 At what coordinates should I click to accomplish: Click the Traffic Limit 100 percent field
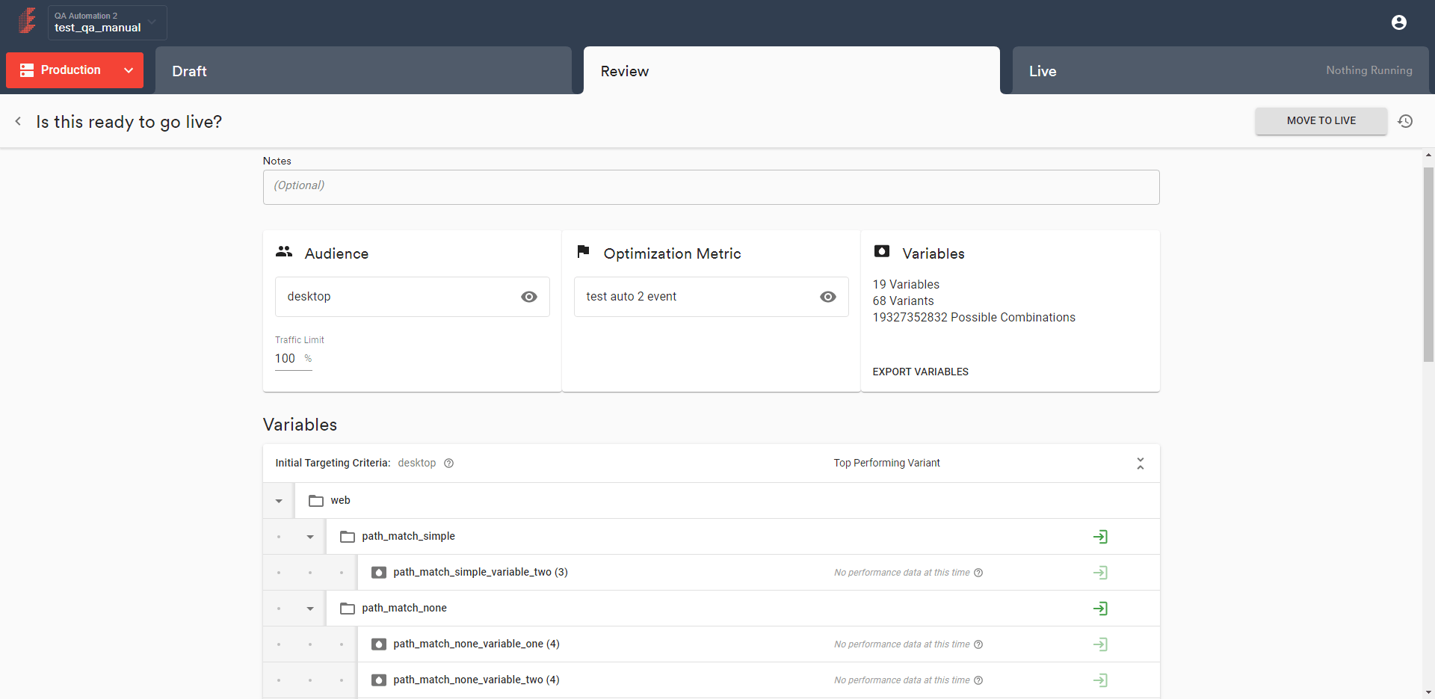point(293,359)
